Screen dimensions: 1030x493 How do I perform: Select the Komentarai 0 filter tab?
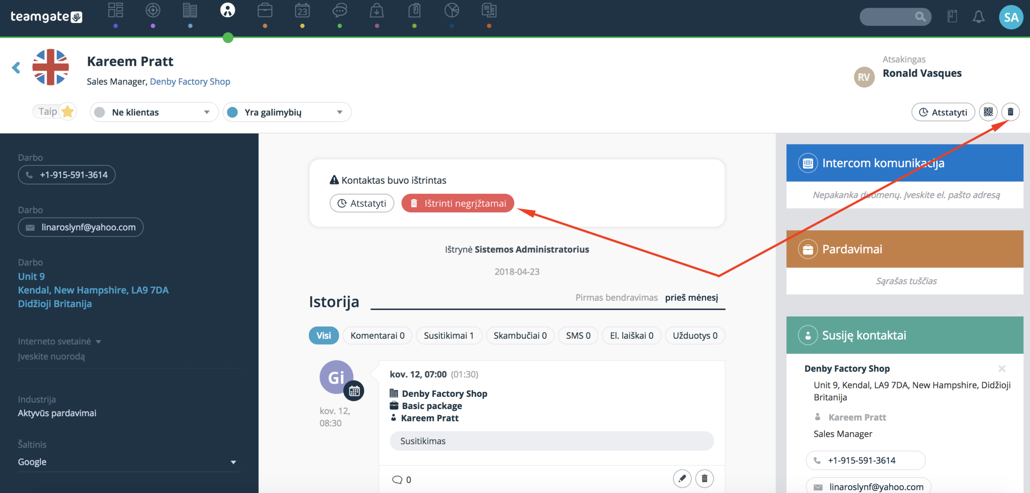pyautogui.click(x=377, y=335)
